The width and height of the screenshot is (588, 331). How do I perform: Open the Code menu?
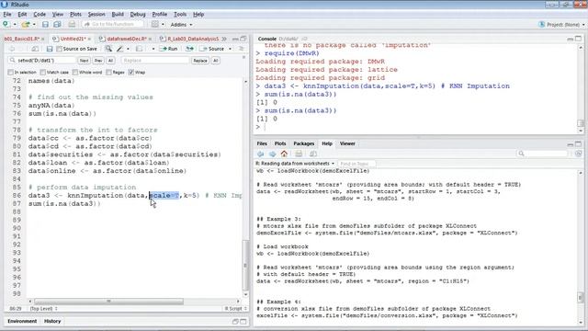click(40, 15)
